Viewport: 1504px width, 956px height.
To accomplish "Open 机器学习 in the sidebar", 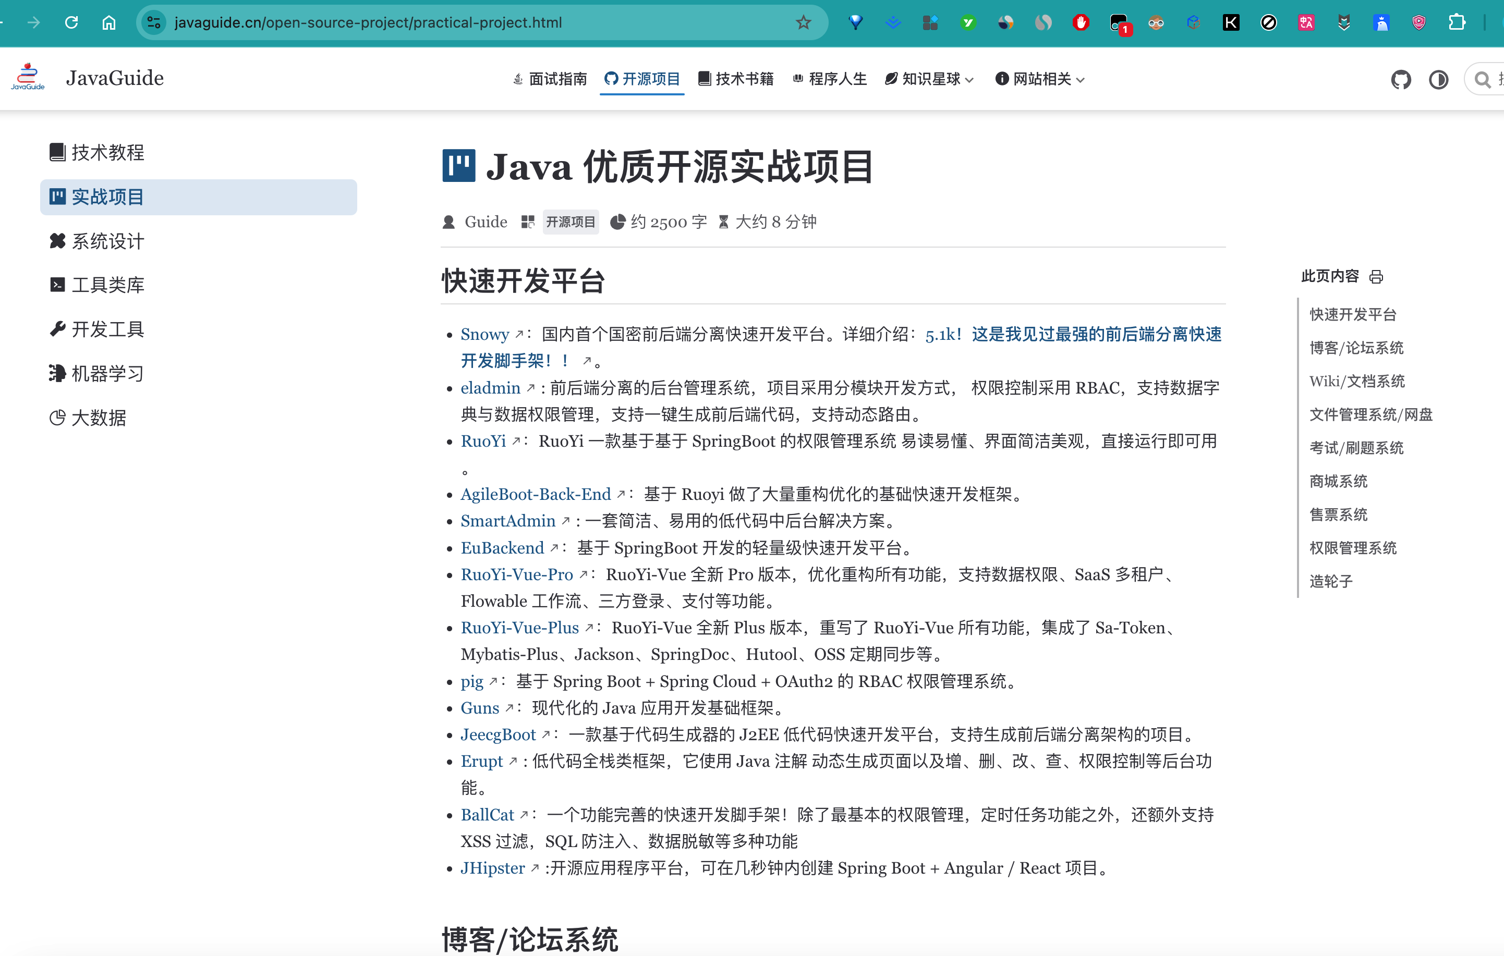I will coord(199,373).
